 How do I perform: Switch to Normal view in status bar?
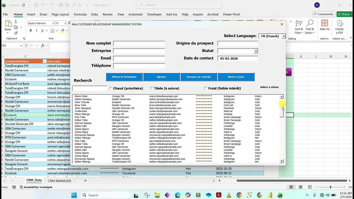click(291, 187)
